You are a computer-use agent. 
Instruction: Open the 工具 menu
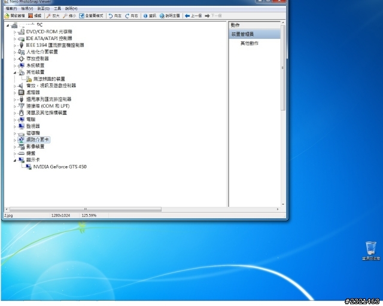coord(57,8)
